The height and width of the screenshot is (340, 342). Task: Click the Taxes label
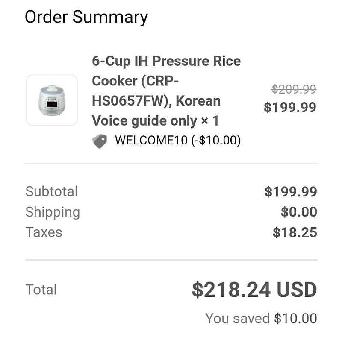(x=44, y=232)
